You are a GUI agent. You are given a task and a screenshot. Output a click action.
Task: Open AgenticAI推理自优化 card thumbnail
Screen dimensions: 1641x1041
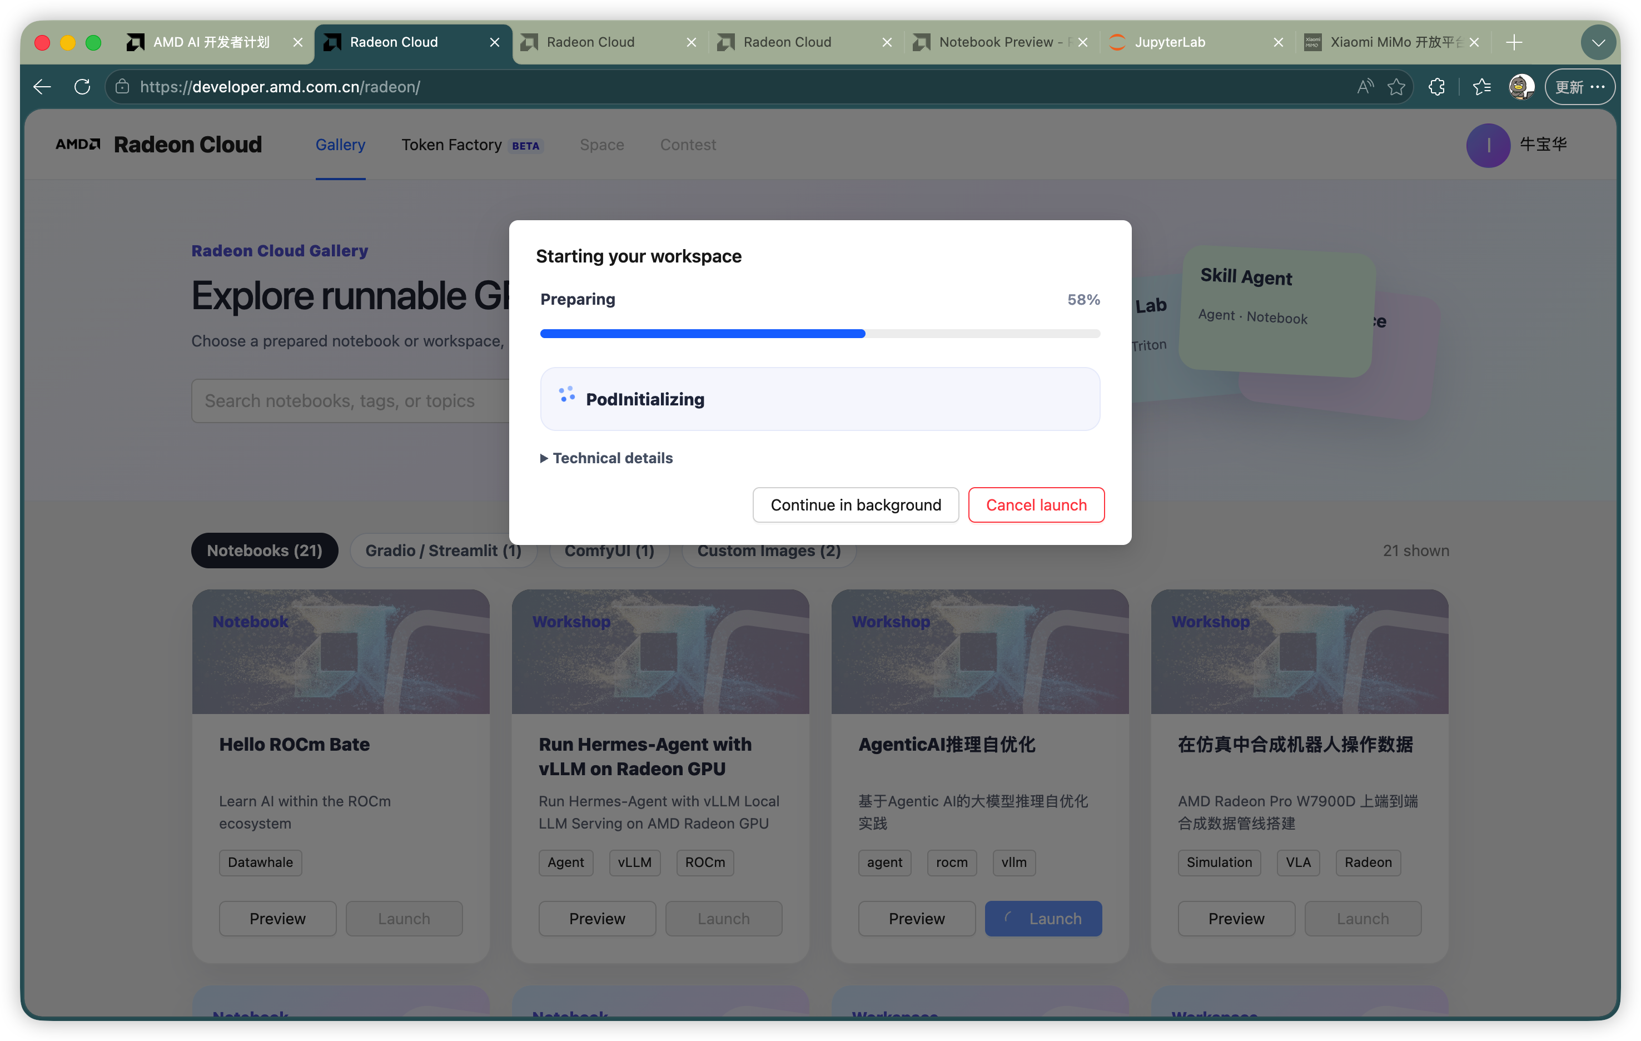pyautogui.click(x=980, y=652)
